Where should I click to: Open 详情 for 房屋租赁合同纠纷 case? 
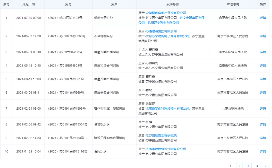point(263,65)
